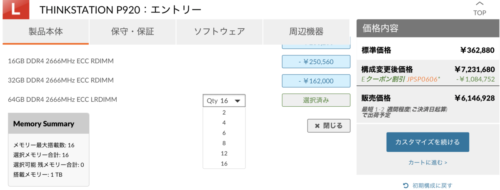Click the 閉じる close button
The width and height of the screenshot is (500, 190).
click(x=329, y=125)
